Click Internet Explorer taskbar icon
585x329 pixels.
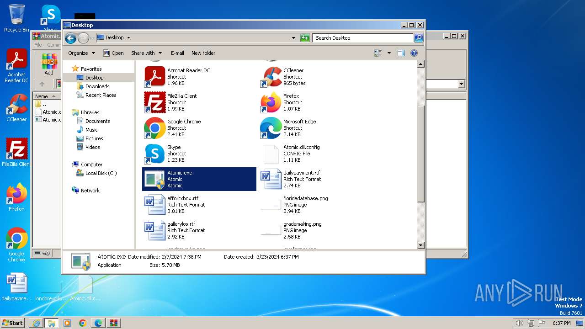pyautogui.click(x=36, y=323)
